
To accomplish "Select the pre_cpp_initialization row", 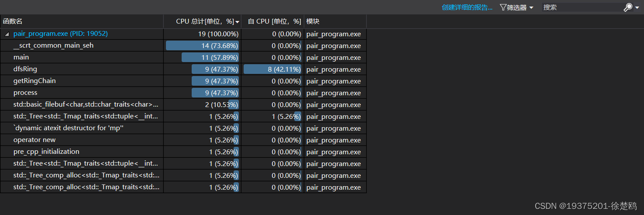I will tap(183, 152).
